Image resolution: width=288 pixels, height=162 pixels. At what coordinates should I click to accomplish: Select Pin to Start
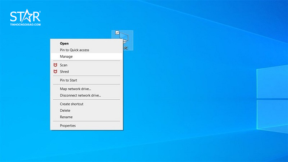pos(86,80)
